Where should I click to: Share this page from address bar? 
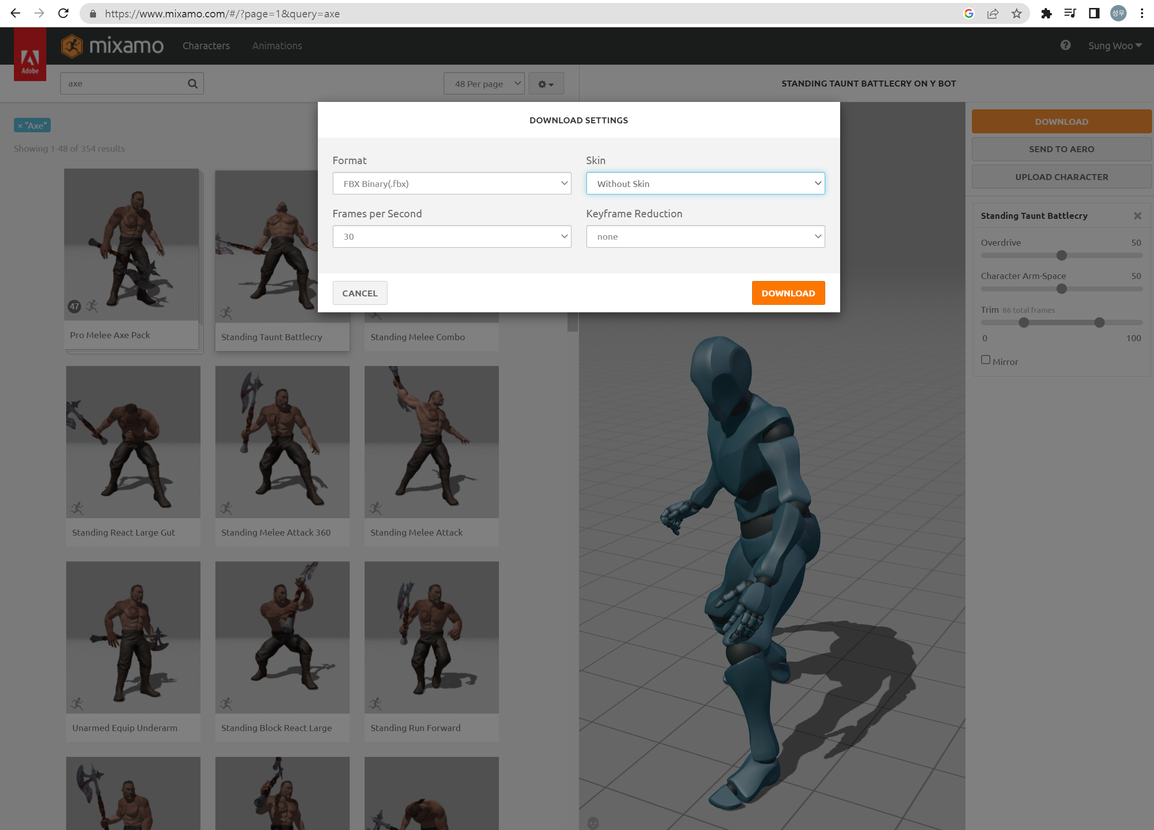click(993, 14)
